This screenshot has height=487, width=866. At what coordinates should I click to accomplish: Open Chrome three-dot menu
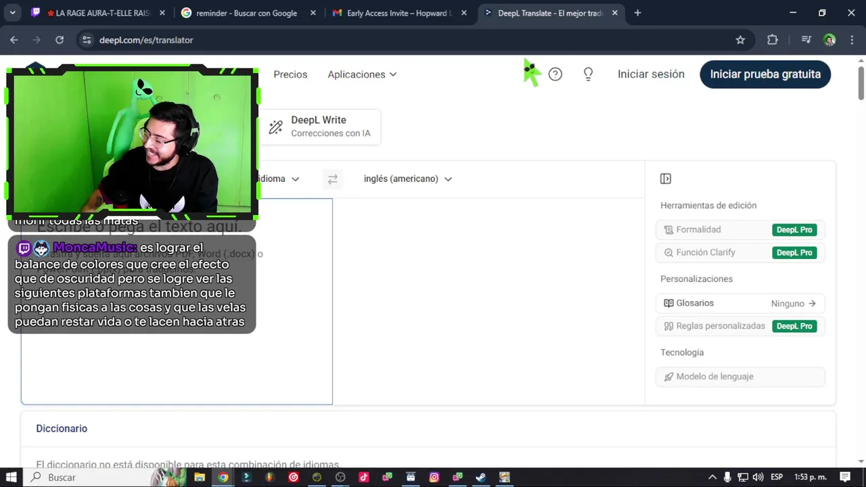pyautogui.click(x=852, y=40)
